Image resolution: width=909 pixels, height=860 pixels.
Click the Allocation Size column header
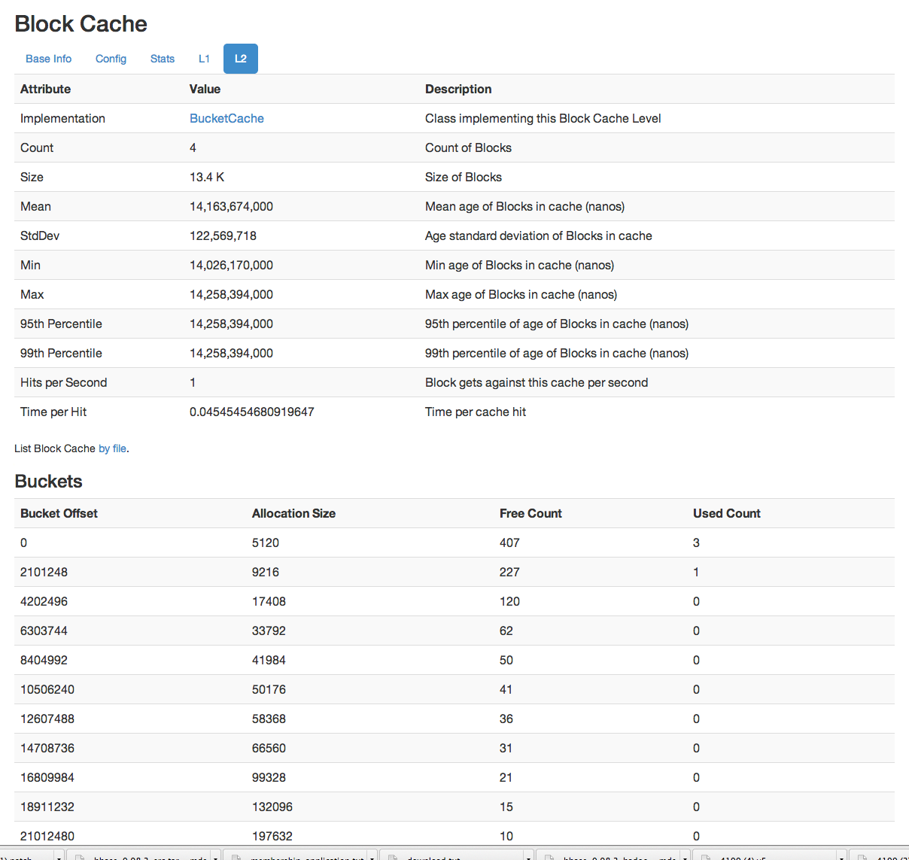point(293,513)
